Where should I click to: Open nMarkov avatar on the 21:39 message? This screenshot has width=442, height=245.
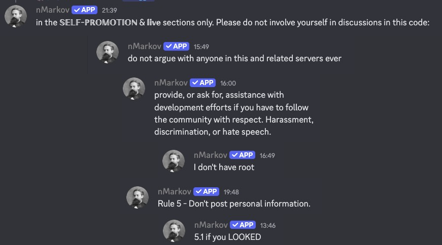(x=16, y=16)
